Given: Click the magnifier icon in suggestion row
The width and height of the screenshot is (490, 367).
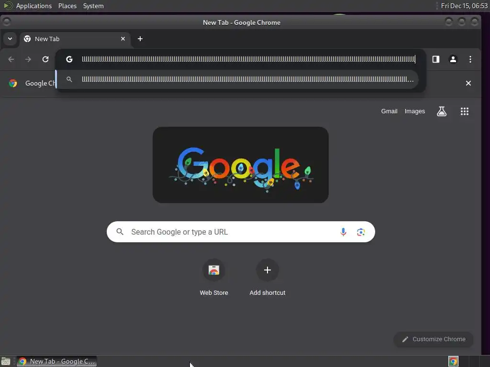Looking at the screenshot, I should [69, 79].
